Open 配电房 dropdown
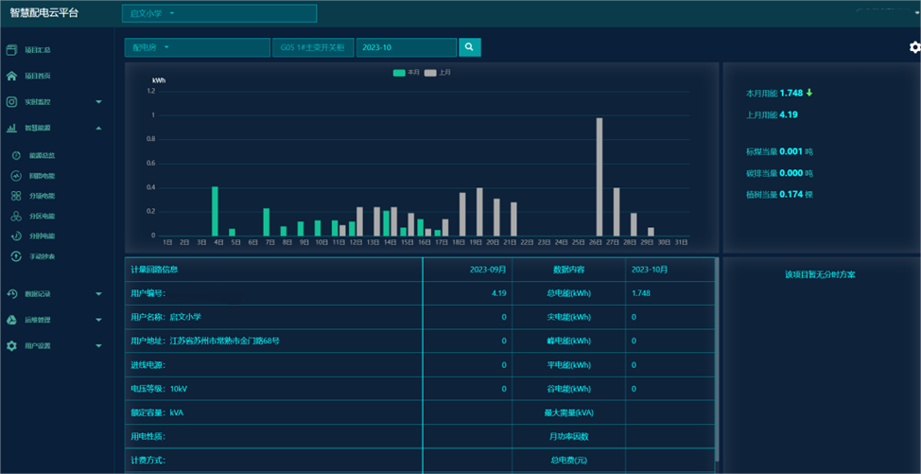The width and height of the screenshot is (921, 474). coord(198,47)
